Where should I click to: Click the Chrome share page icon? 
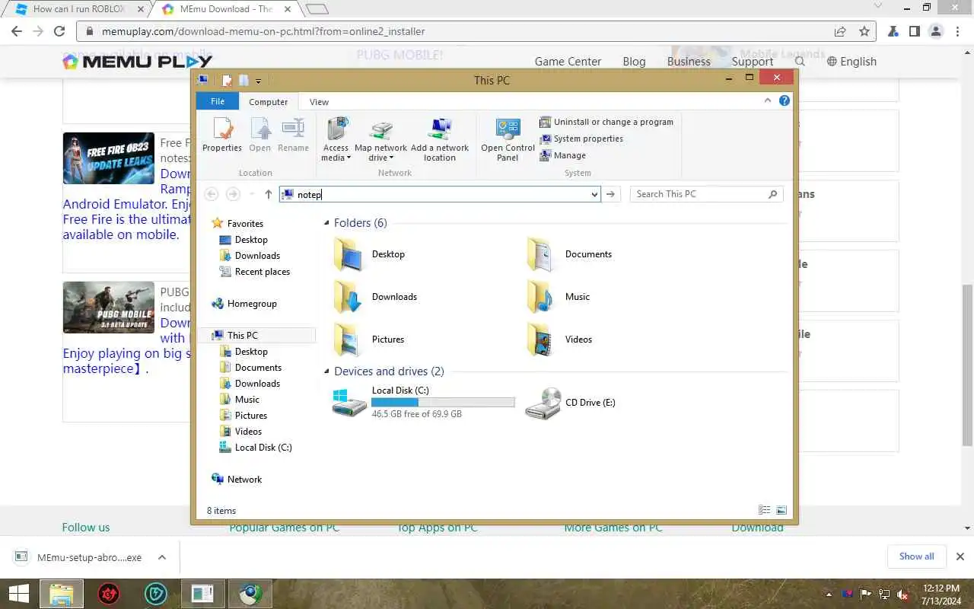coord(840,31)
